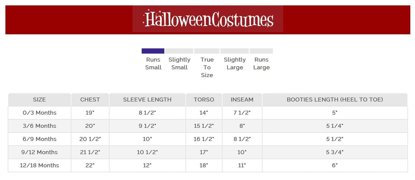
Task: Select the 12/18 Months size row
Action: click(x=39, y=165)
